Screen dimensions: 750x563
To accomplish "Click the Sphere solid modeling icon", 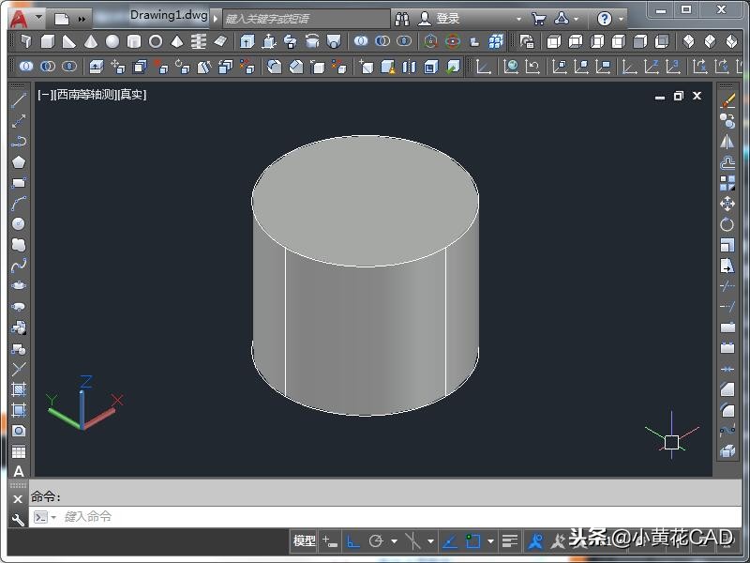I will [112, 42].
